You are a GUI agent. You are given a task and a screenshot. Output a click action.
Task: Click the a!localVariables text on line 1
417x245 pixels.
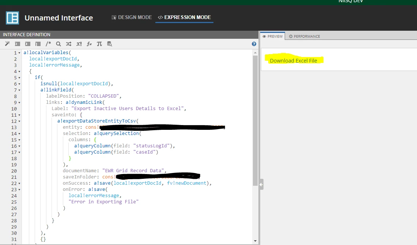46,52
